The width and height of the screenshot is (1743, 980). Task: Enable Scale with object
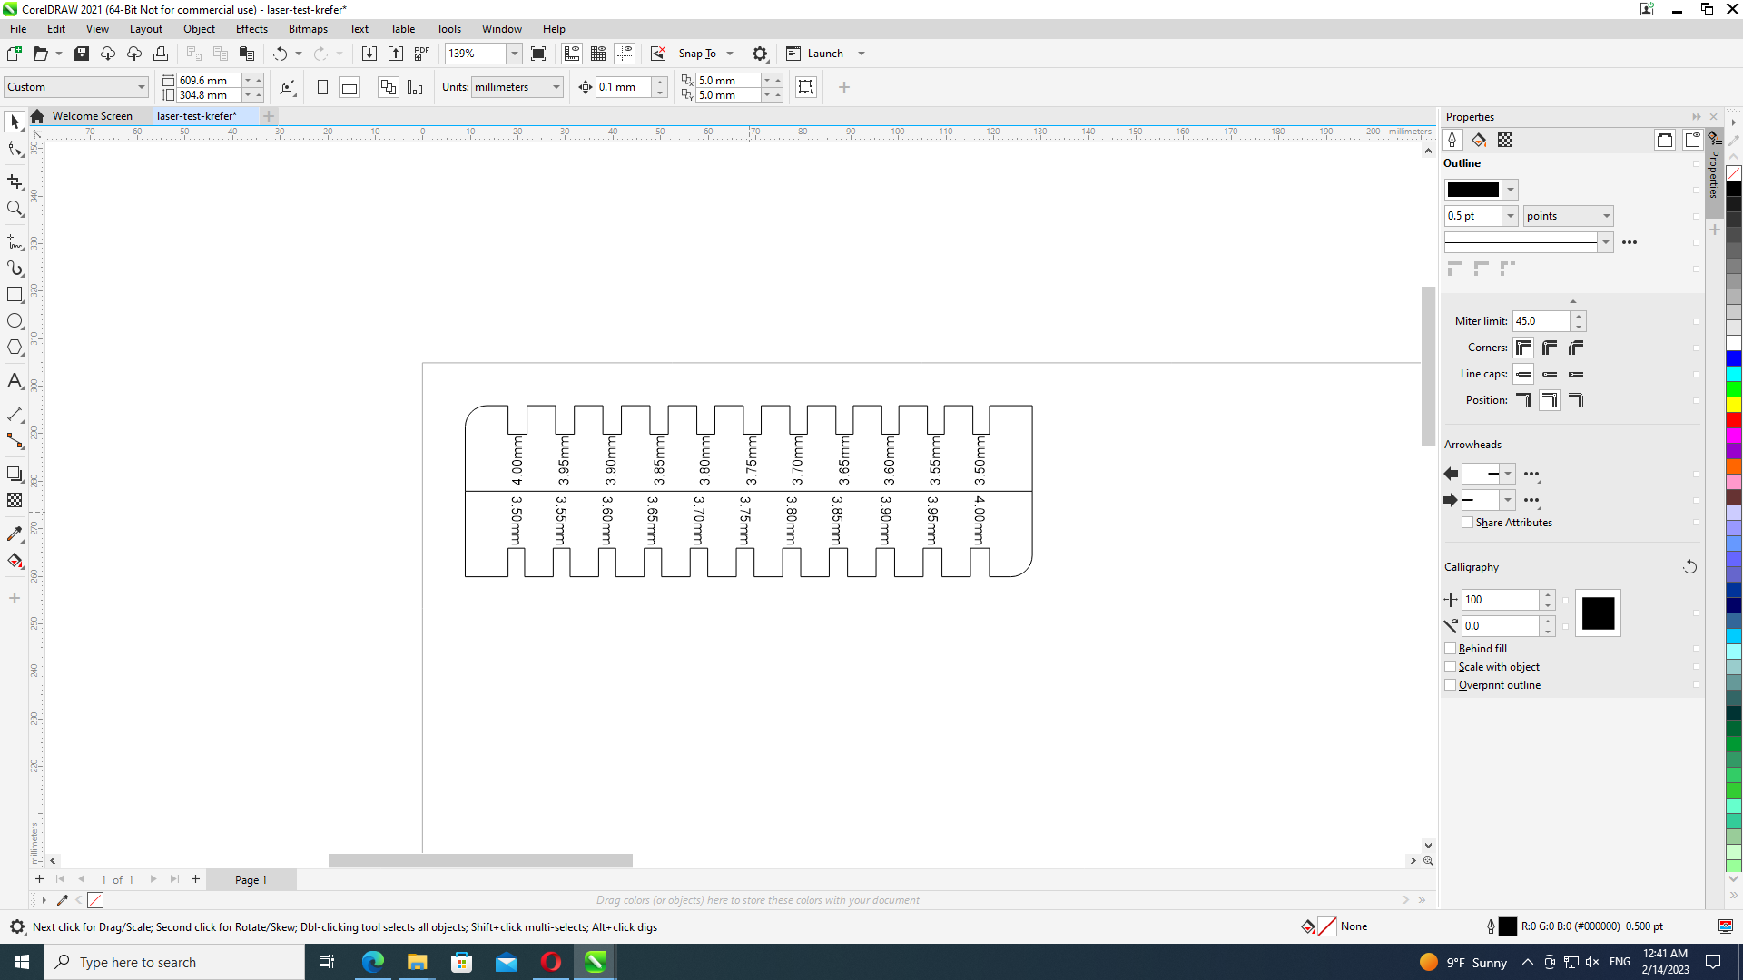1451,666
